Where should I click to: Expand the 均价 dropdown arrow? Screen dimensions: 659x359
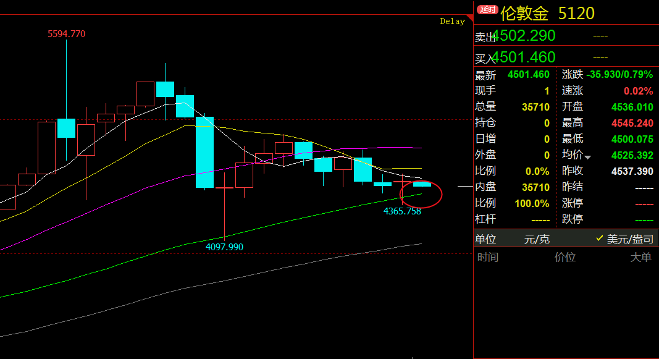[587, 158]
